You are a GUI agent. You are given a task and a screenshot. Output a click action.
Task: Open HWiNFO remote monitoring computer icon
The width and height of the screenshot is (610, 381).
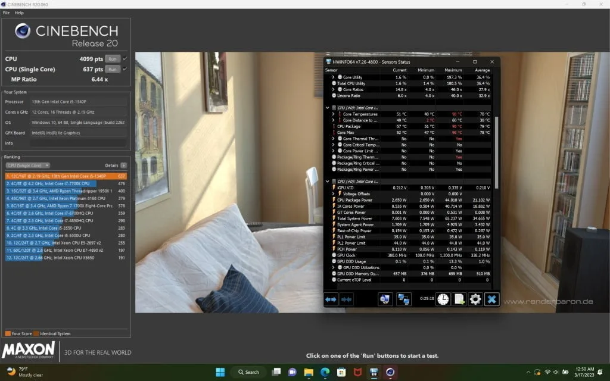(x=385, y=299)
